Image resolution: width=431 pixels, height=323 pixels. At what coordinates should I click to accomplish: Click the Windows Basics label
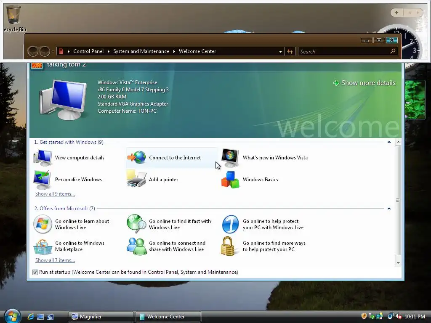pyautogui.click(x=260, y=180)
